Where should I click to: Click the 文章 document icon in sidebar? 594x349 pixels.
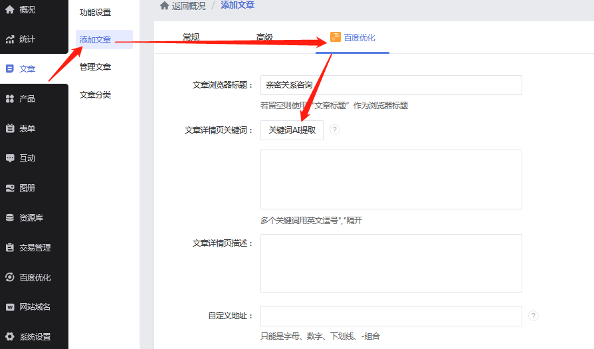(x=10, y=68)
